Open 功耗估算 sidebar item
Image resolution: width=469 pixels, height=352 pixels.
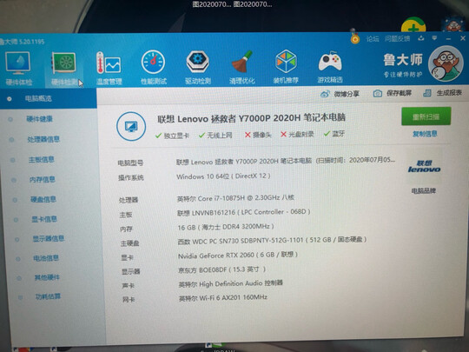pyautogui.click(x=48, y=296)
